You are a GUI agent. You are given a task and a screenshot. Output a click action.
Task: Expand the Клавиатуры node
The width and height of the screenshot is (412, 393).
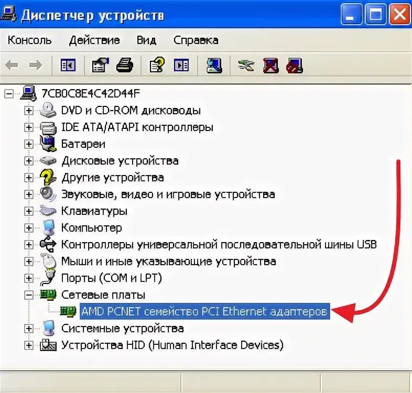(29, 211)
